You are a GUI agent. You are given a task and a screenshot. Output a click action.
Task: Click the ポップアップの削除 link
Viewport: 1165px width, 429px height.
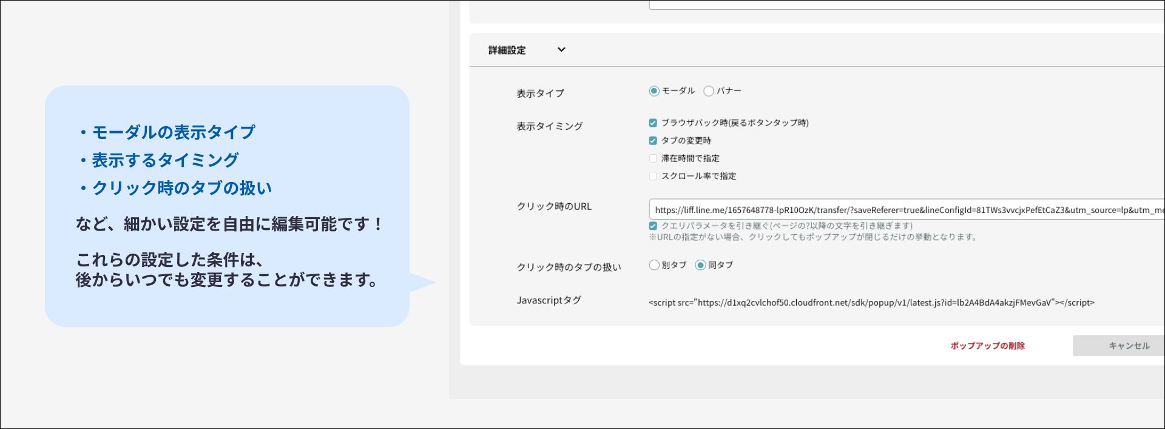(987, 345)
